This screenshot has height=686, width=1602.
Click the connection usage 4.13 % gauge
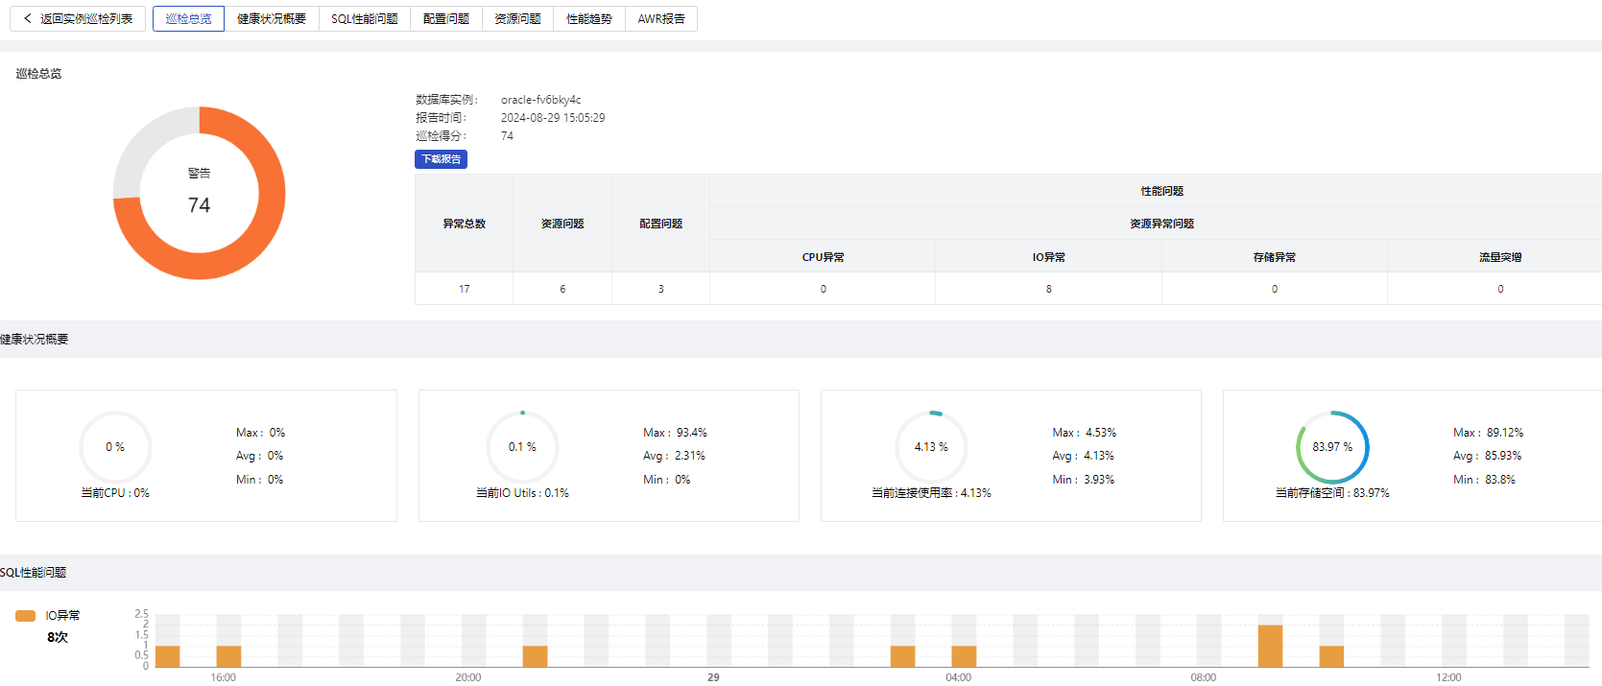point(931,447)
